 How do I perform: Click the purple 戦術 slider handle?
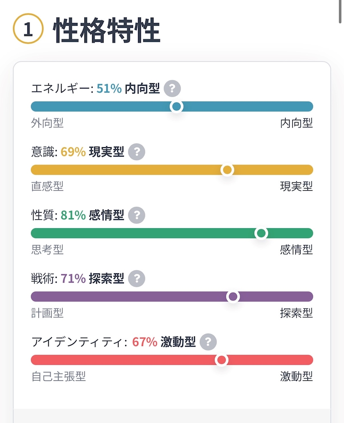(233, 296)
